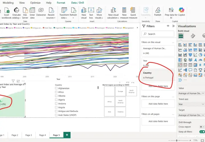205x142 pixels.
Task: Open Target field well chevron
Action: (x=203, y=115)
